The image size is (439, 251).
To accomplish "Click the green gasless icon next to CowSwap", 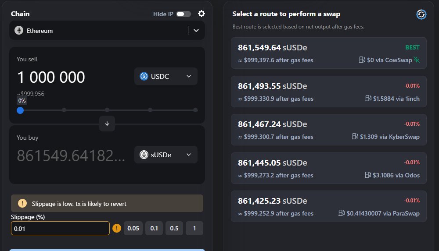I will pos(417,60).
